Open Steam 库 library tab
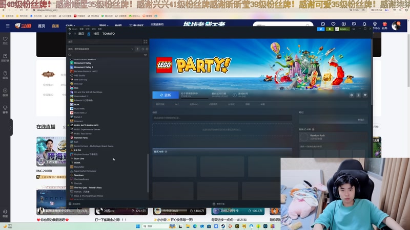Image resolution: width=410 pixels, height=230 pixels. click(x=89, y=34)
